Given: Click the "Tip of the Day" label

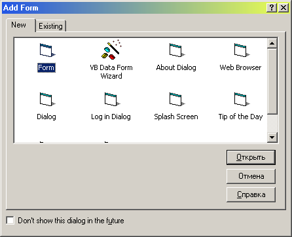Looking at the screenshot, I should point(240,117).
